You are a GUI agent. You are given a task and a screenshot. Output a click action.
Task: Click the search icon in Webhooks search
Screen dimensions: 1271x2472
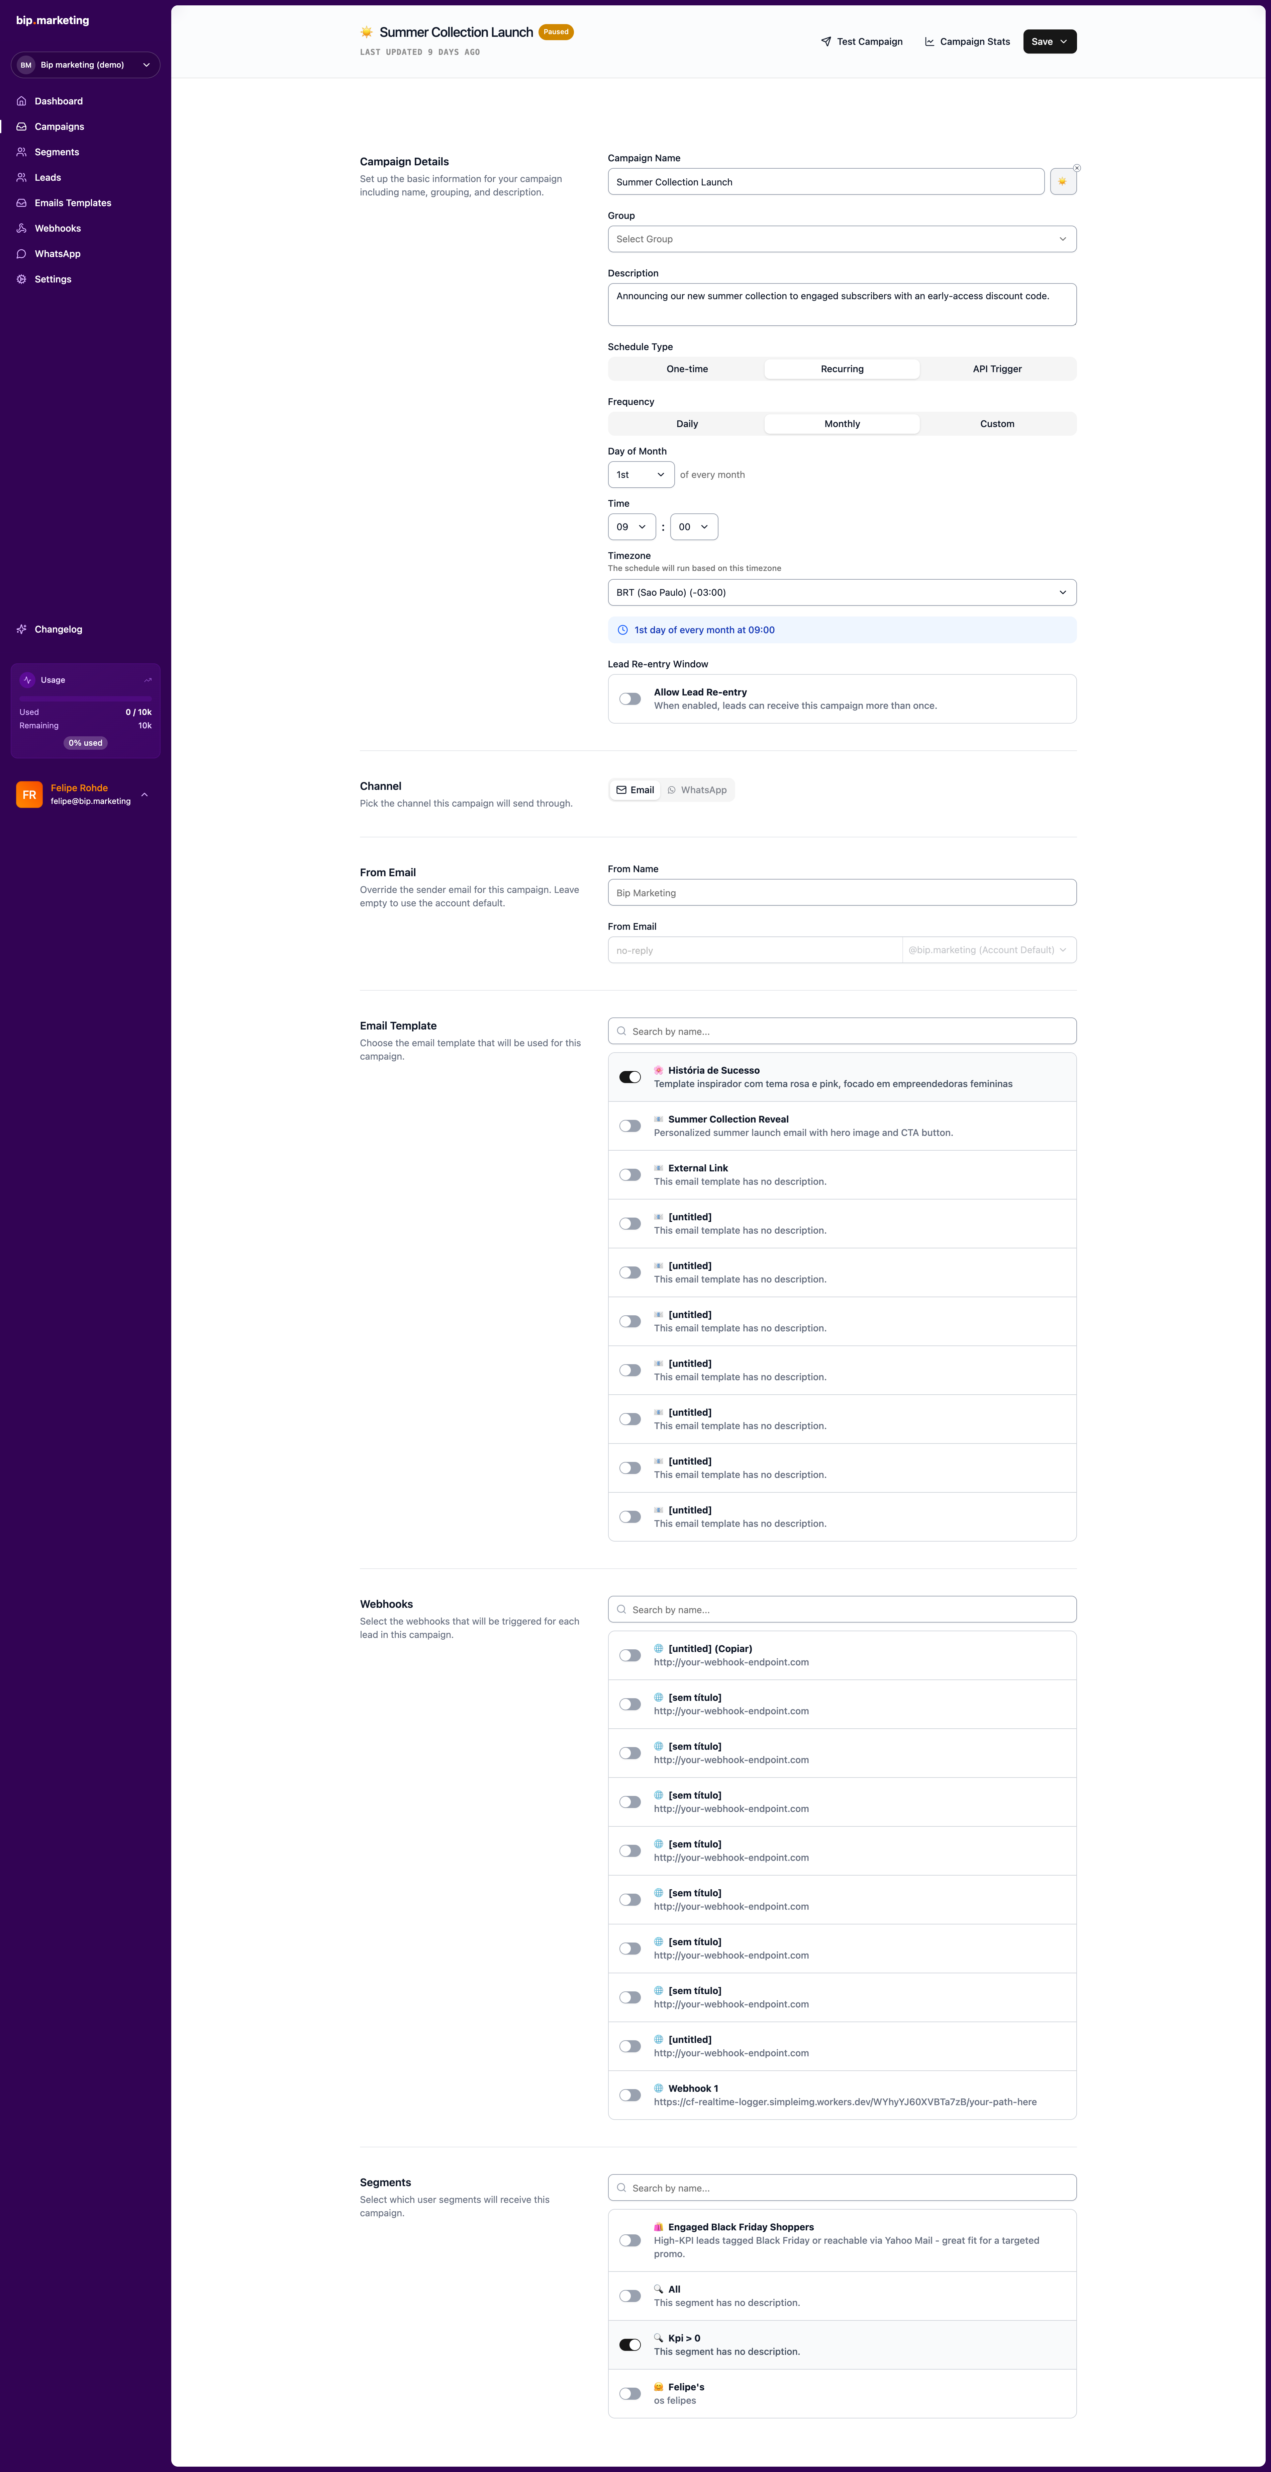tap(621, 1609)
